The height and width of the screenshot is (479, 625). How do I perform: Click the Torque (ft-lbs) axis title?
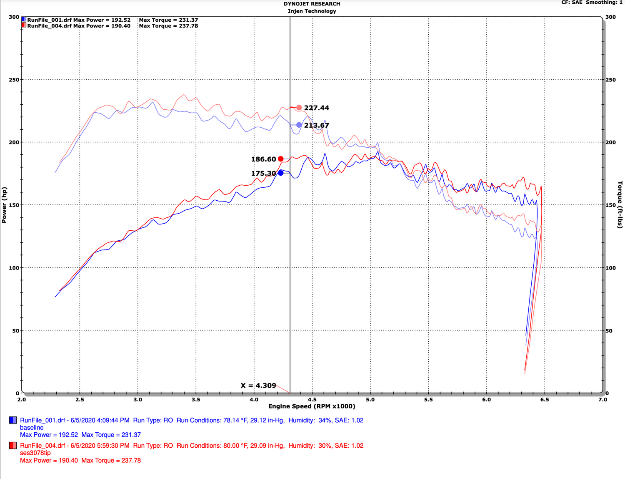click(620, 205)
